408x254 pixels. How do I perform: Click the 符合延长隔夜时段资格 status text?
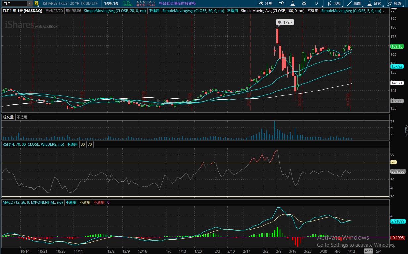177,3
